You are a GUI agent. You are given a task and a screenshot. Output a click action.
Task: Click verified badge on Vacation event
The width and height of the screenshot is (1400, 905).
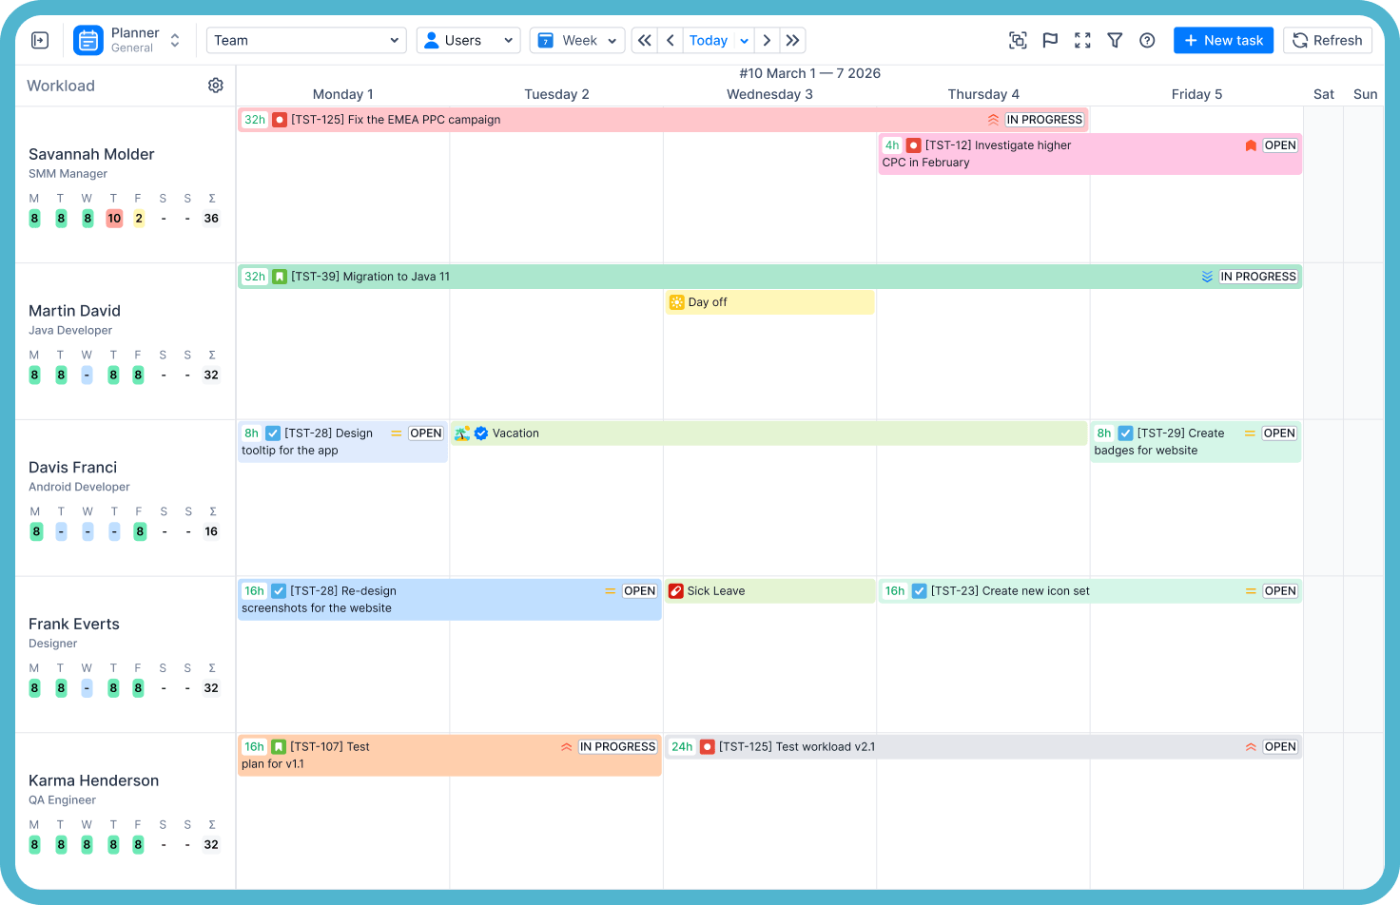point(481,433)
